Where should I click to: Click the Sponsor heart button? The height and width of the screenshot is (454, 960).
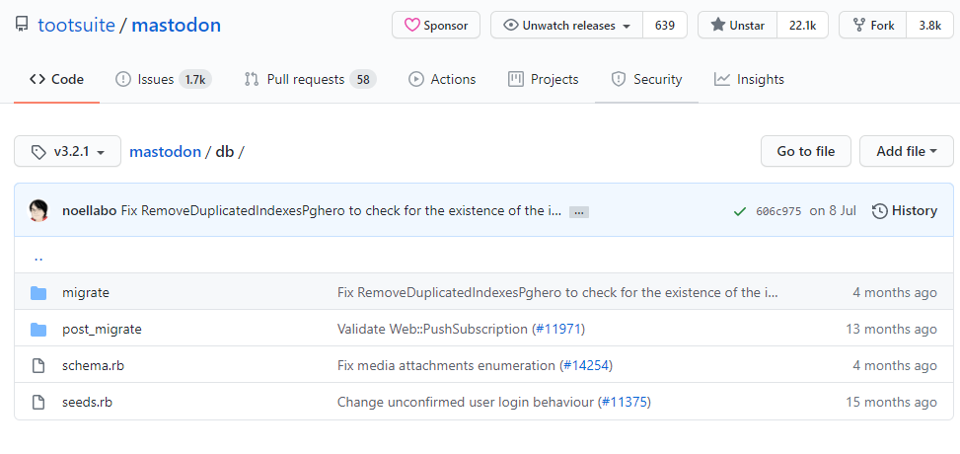pos(436,25)
